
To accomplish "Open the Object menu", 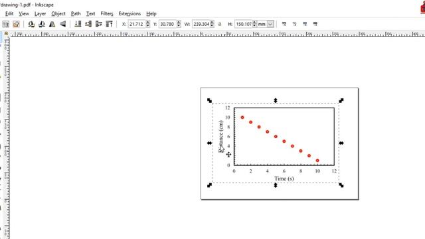I will click(58, 13).
